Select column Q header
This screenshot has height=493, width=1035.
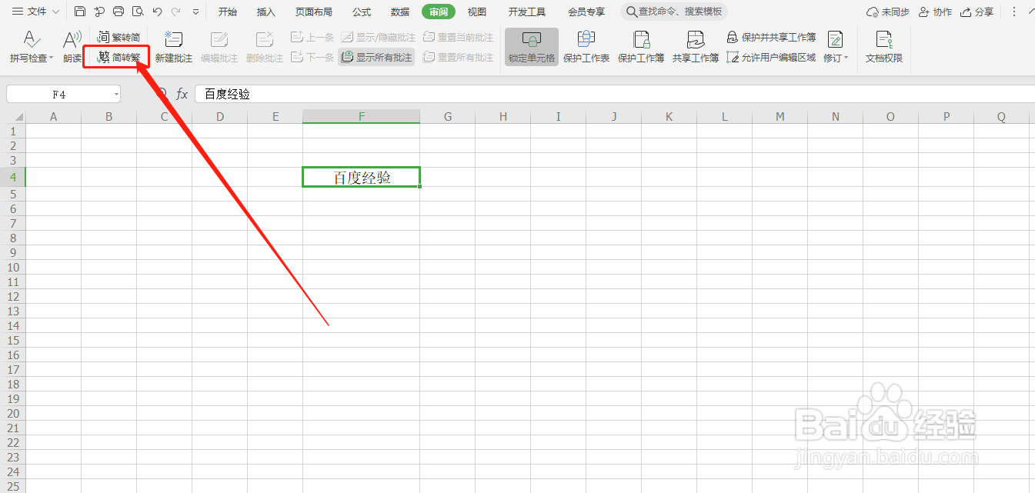pos(1002,117)
